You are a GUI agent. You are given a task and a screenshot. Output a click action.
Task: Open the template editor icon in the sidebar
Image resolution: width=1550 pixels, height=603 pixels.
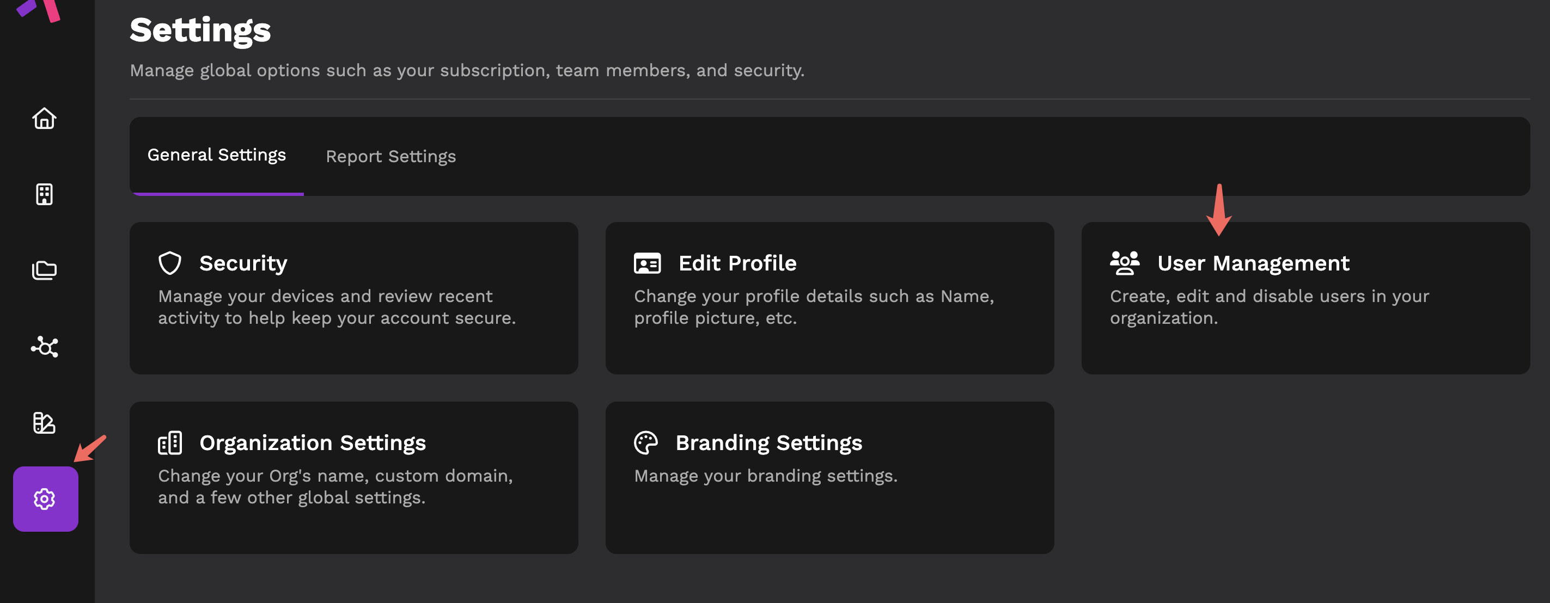coord(44,423)
